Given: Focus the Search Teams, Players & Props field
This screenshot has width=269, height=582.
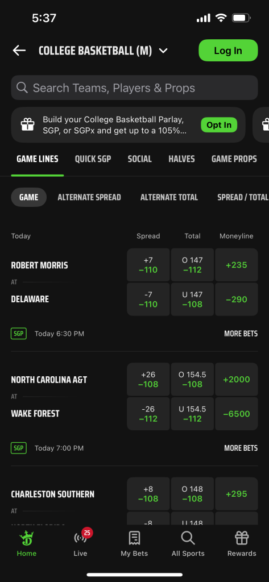Looking at the screenshot, I should coord(134,88).
